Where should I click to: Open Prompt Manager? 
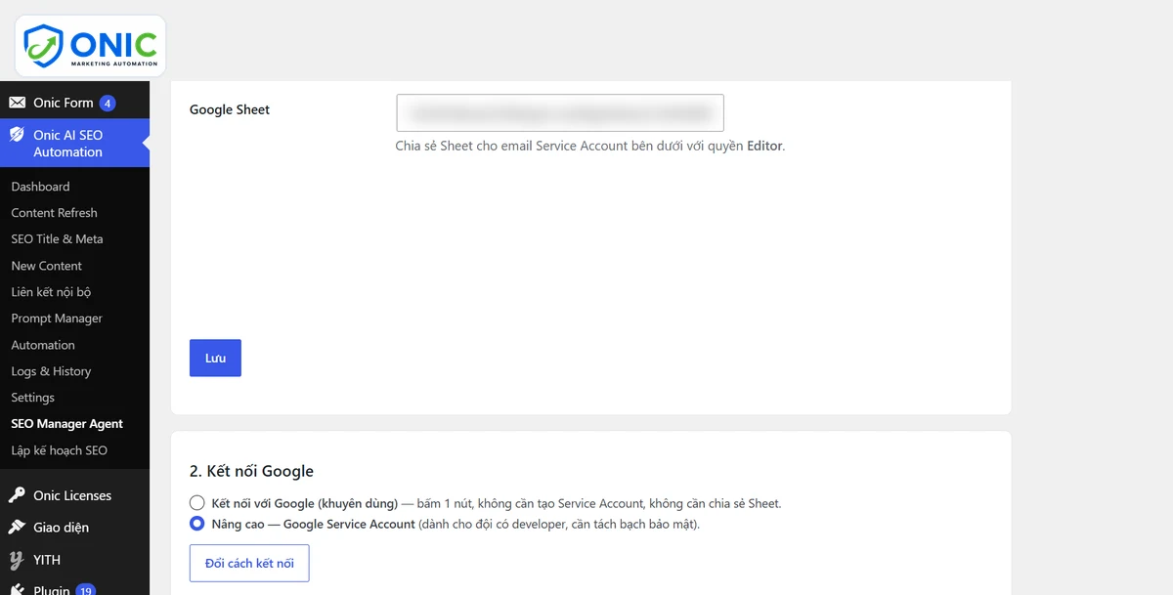click(57, 319)
